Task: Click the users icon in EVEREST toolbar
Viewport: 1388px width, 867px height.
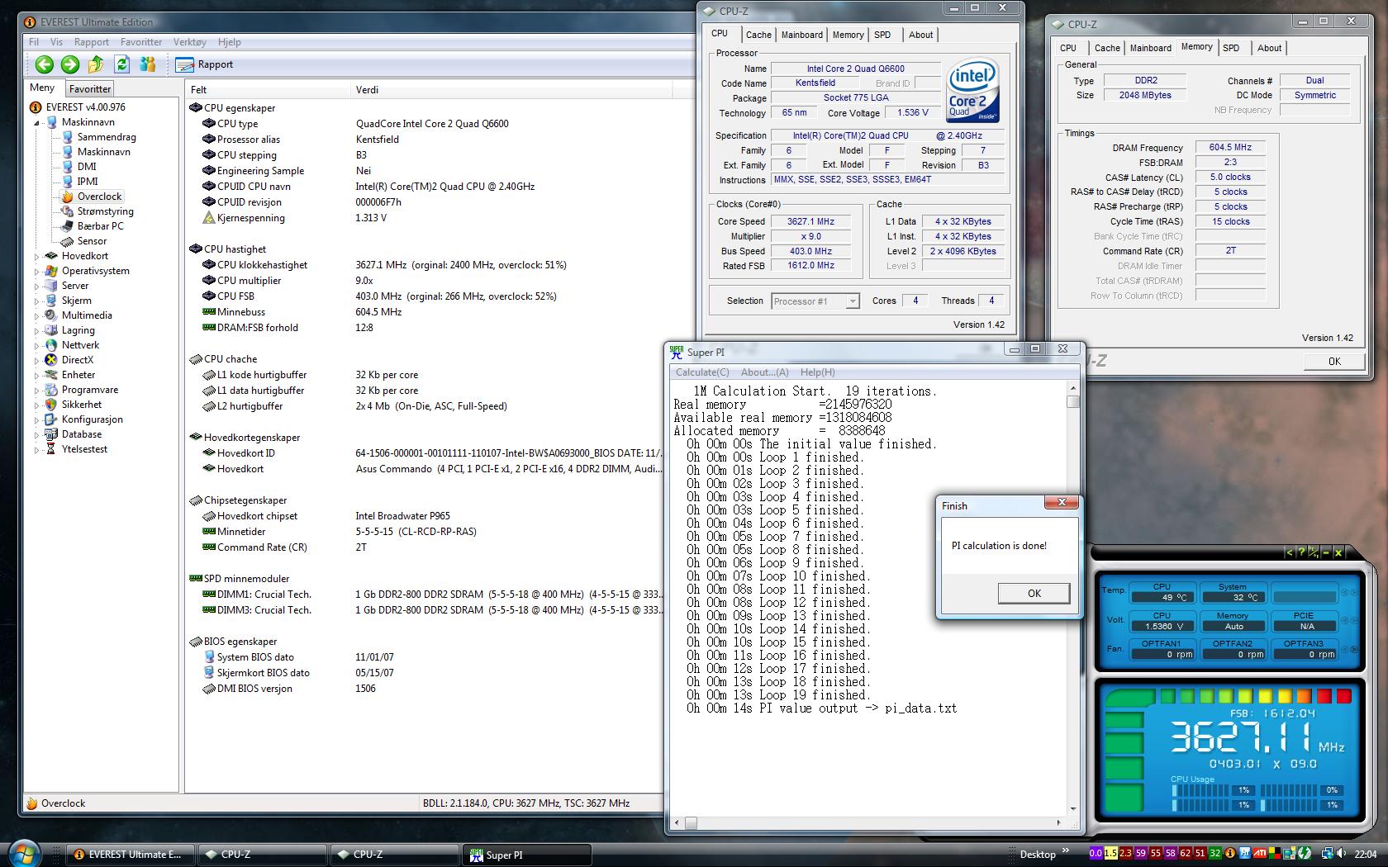Action: 148,64
